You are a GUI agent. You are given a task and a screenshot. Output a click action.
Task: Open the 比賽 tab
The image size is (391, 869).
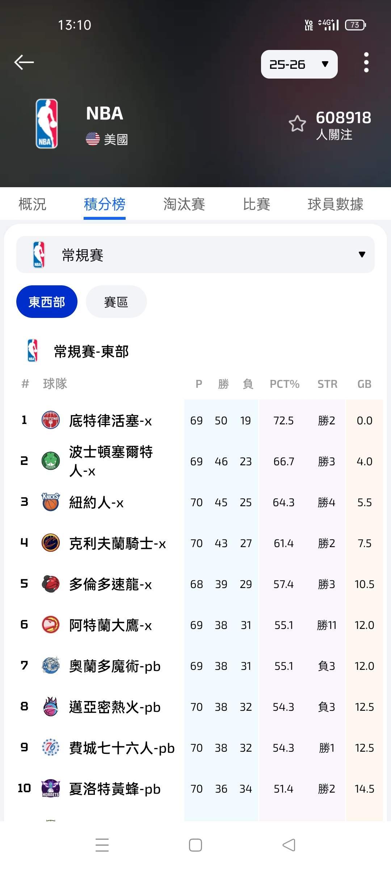click(256, 204)
